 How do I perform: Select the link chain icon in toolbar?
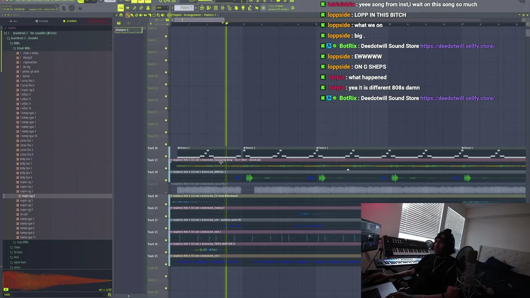pyautogui.click(x=141, y=7)
